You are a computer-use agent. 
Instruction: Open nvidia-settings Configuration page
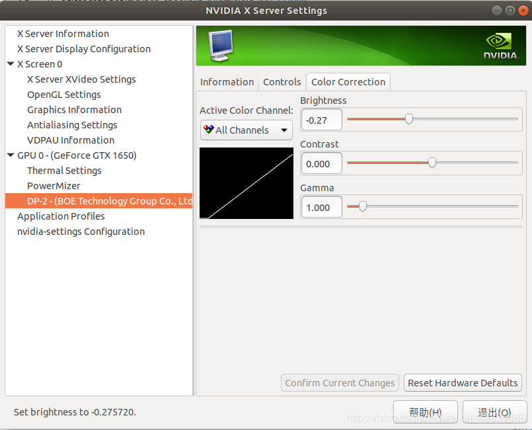pos(81,232)
